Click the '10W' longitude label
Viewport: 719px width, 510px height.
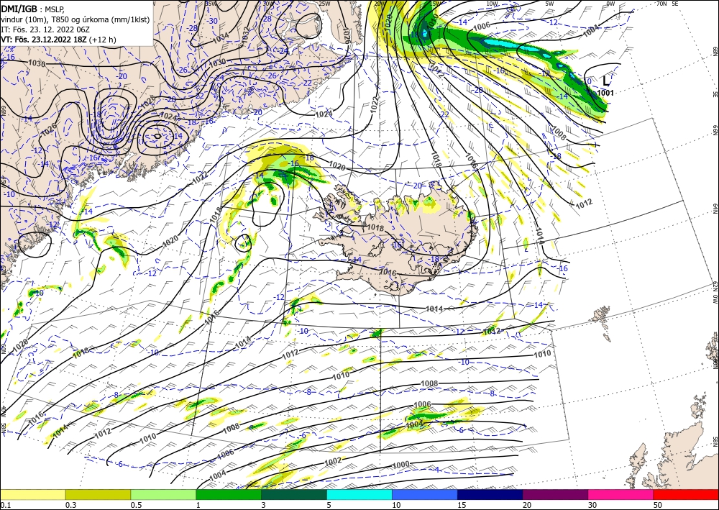pyautogui.click(x=492, y=4)
